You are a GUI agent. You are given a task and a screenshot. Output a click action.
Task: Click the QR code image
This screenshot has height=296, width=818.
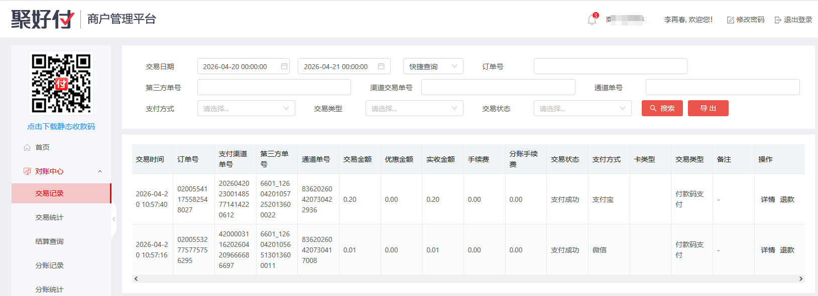[61, 83]
